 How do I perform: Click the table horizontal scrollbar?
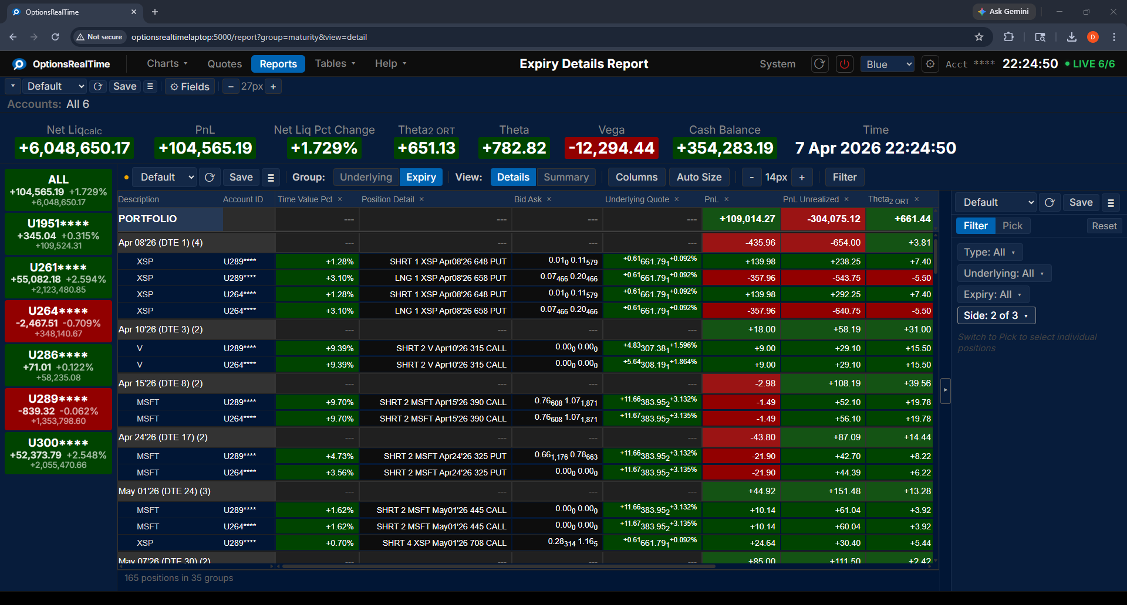coord(499,566)
